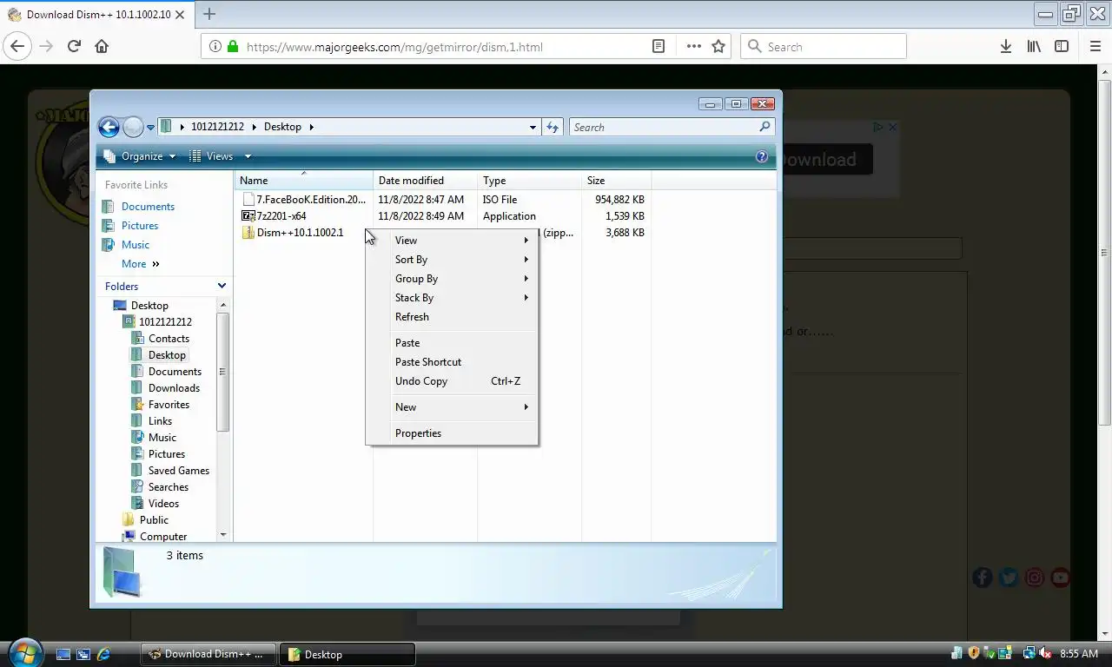Image resolution: width=1112 pixels, height=667 pixels.
Task: Expand the Group By submenu
Action: [452, 279]
